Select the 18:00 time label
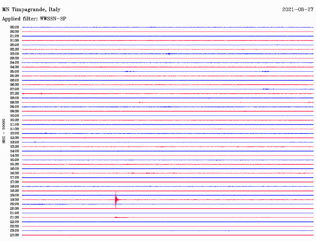316x241 pixels. pos(15,187)
